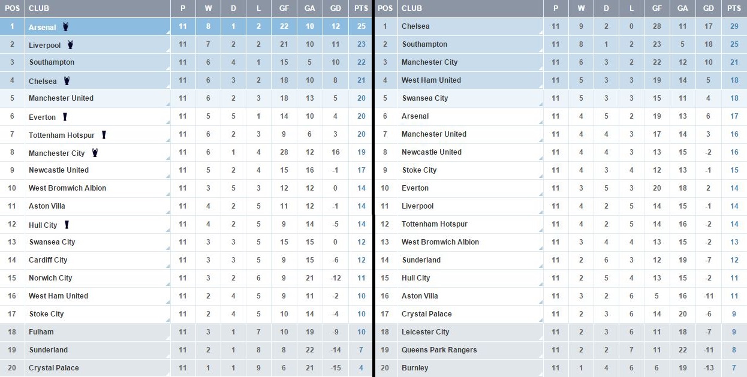This screenshot has width=747, height=377.
Task: Click the Champions League trophy beside Arsenal
Action: [65, 26]
